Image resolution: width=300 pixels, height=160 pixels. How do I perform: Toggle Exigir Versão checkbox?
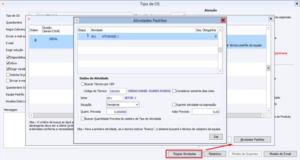pyautogui.click(x=8, y=69)
